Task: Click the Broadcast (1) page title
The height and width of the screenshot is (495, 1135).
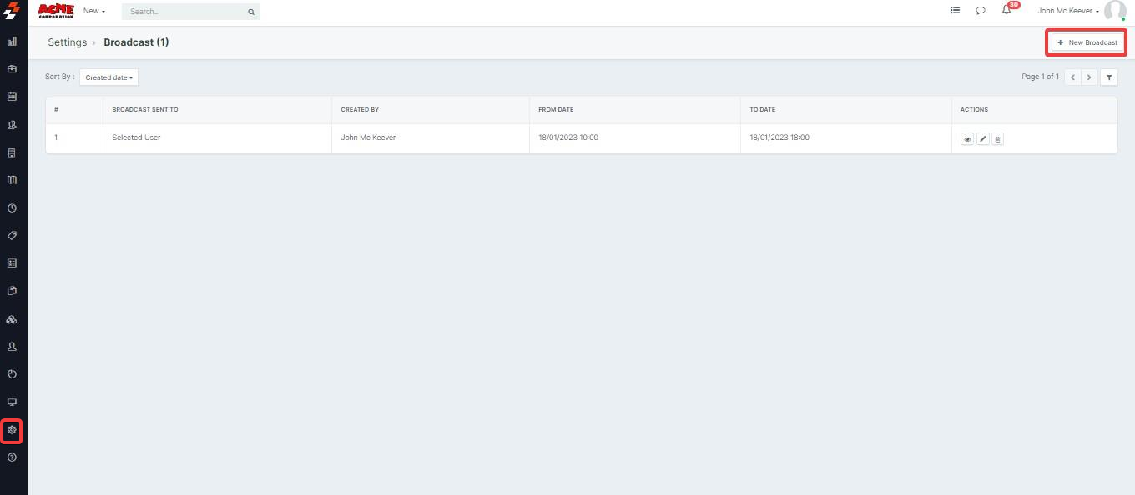Action: [x=136, y=42]
